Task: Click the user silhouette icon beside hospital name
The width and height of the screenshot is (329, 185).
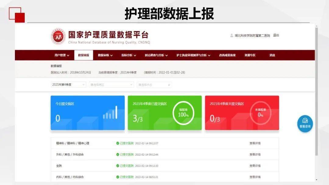Action: (232, 35)
